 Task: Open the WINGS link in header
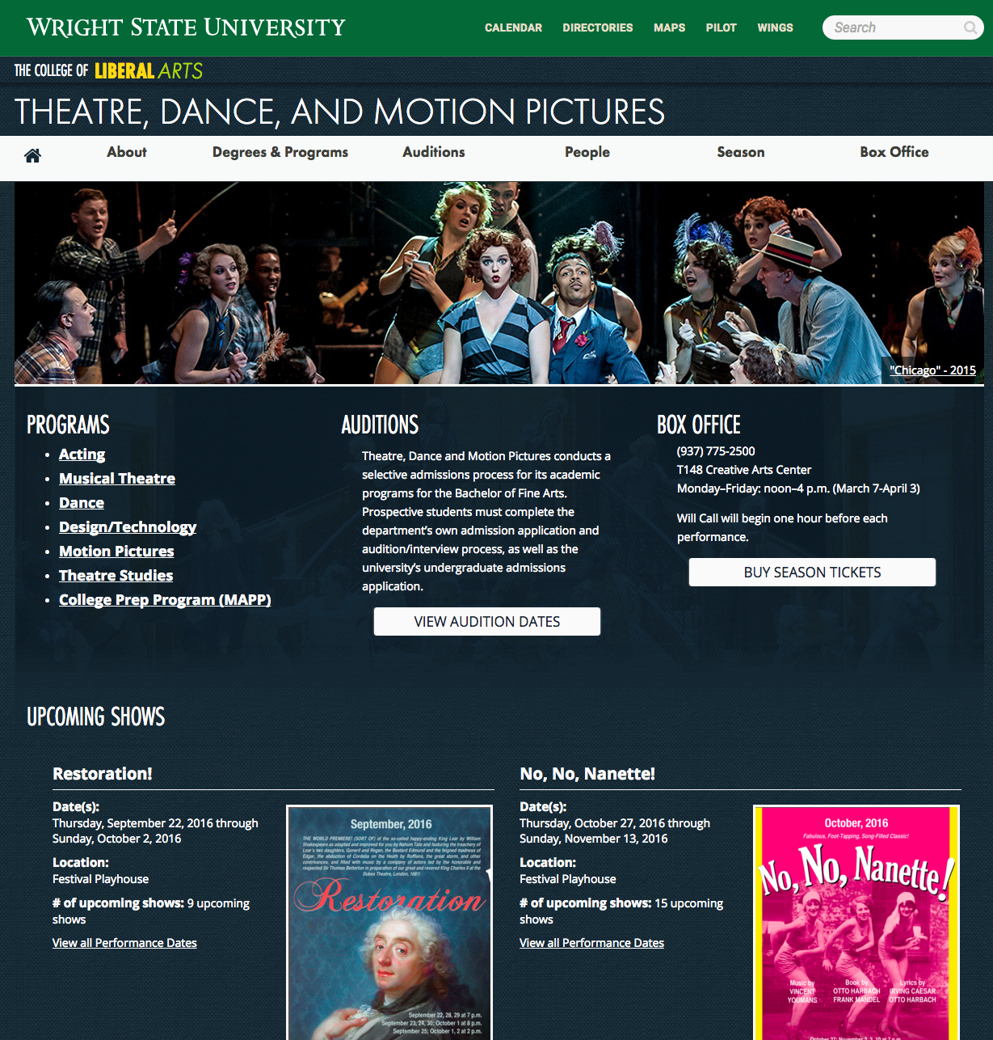click(775, 27)
